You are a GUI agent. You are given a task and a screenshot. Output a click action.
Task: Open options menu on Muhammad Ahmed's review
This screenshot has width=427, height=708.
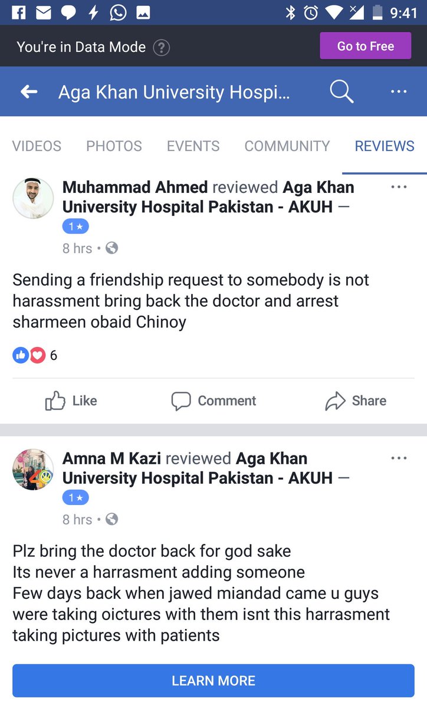pos(399,187)
